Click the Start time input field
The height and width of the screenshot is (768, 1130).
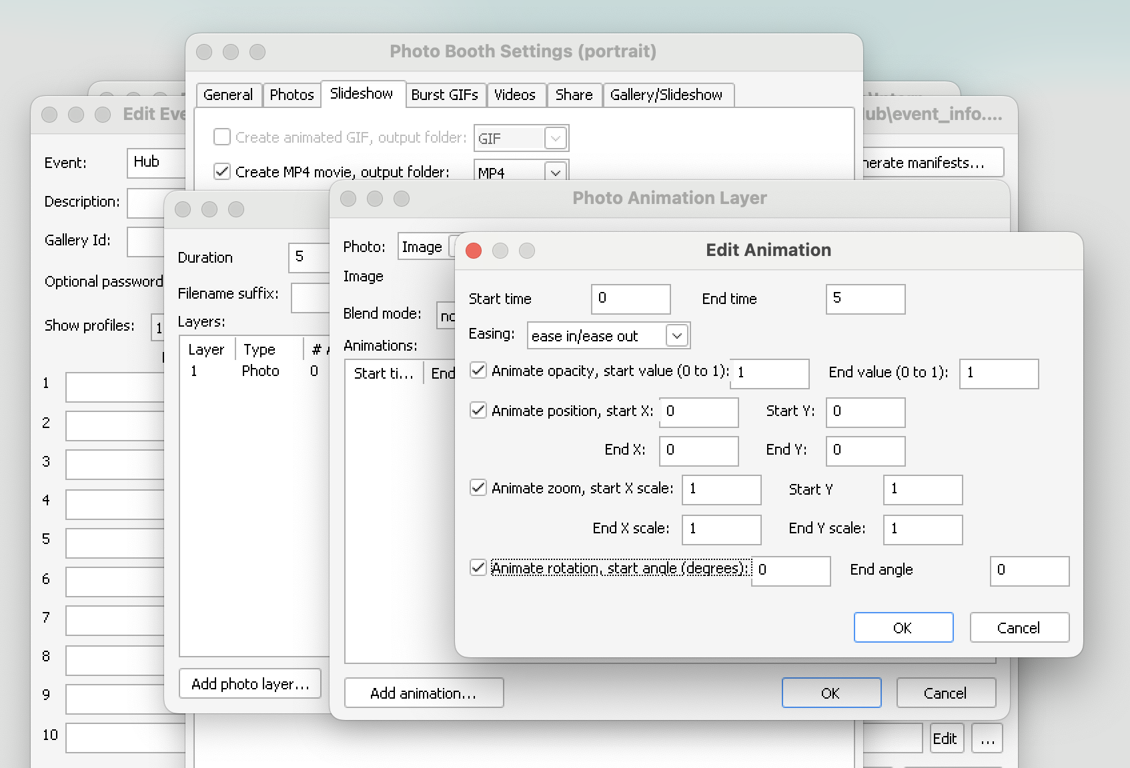(x=630, y=299)
